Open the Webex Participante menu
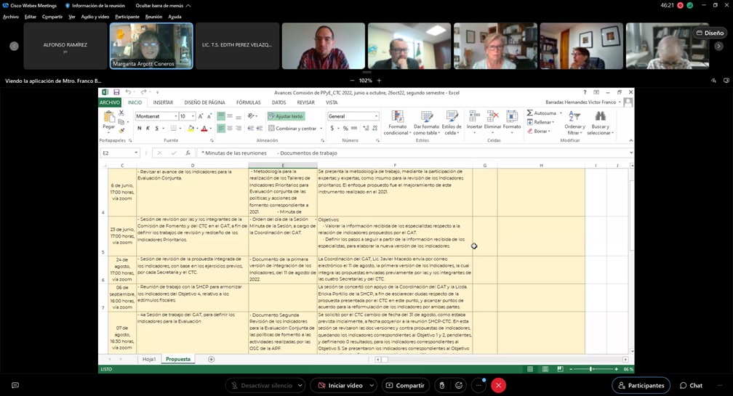This screenshot has width=733, height=396. (x=127, y=17)
